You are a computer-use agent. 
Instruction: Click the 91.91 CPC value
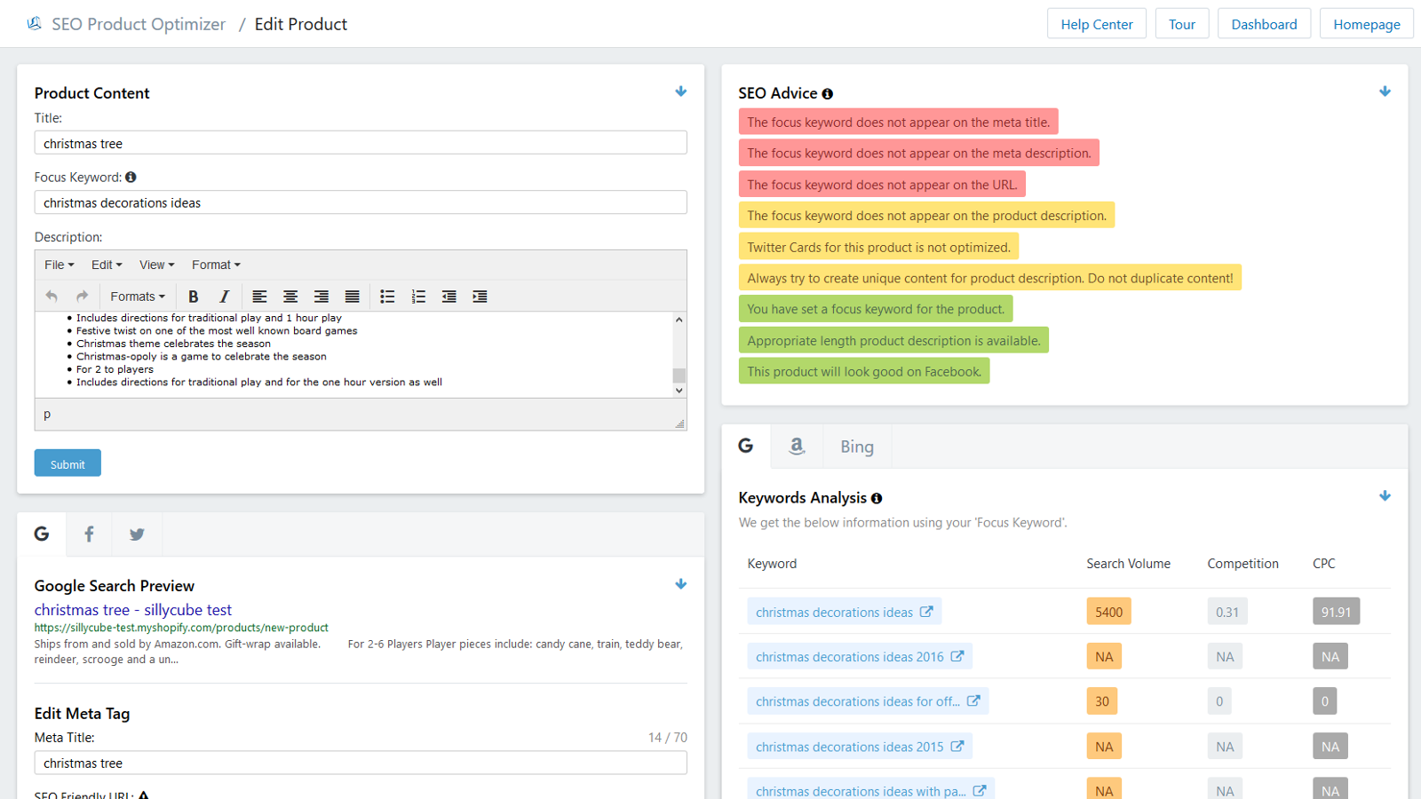(x=1336, y=612)
